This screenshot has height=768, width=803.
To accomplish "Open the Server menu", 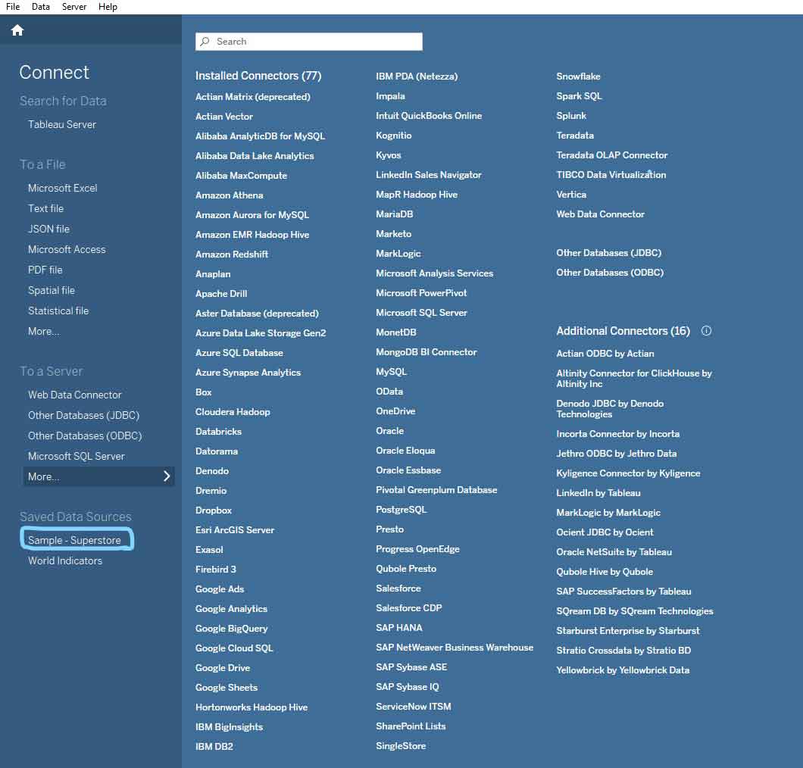I will [x=74, y=7].
